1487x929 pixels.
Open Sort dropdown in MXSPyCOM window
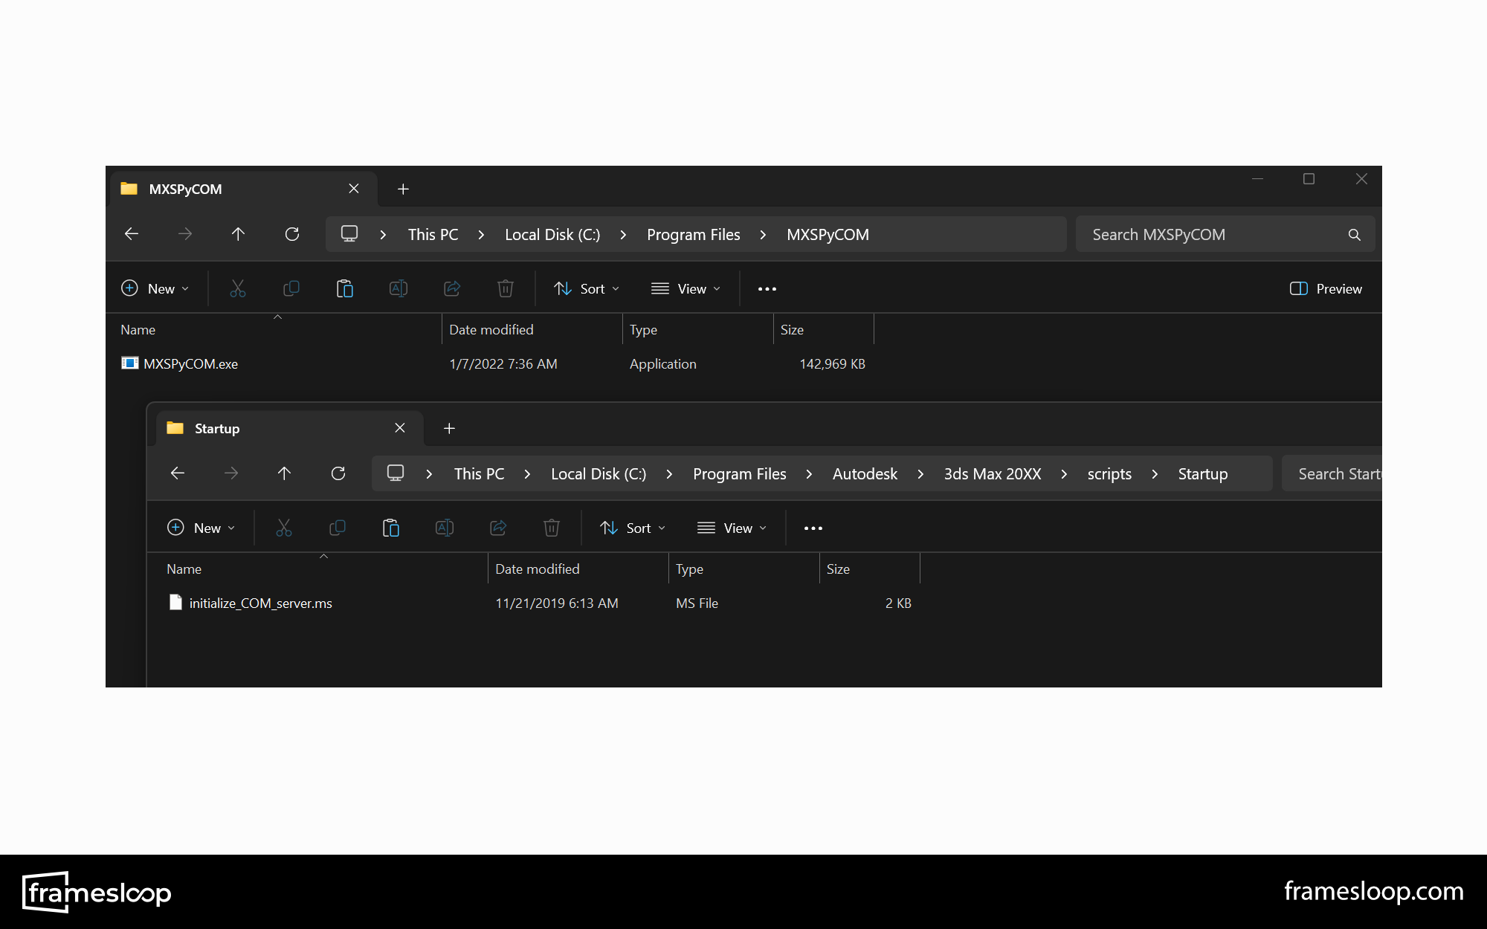[x=587, y=289]
